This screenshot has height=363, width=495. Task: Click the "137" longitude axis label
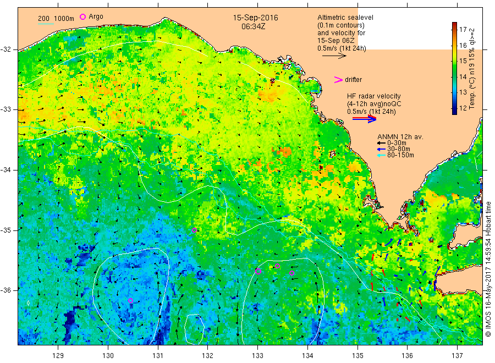tap(457, 355)
